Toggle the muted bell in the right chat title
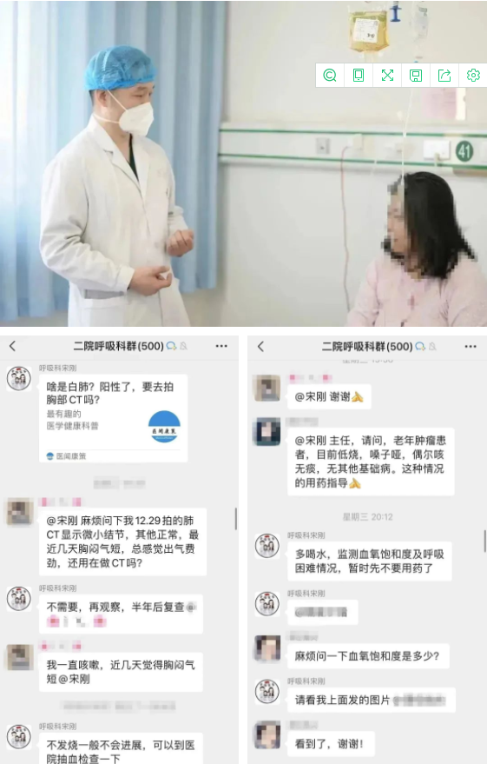487x764 pixels. tap(432, 347)
